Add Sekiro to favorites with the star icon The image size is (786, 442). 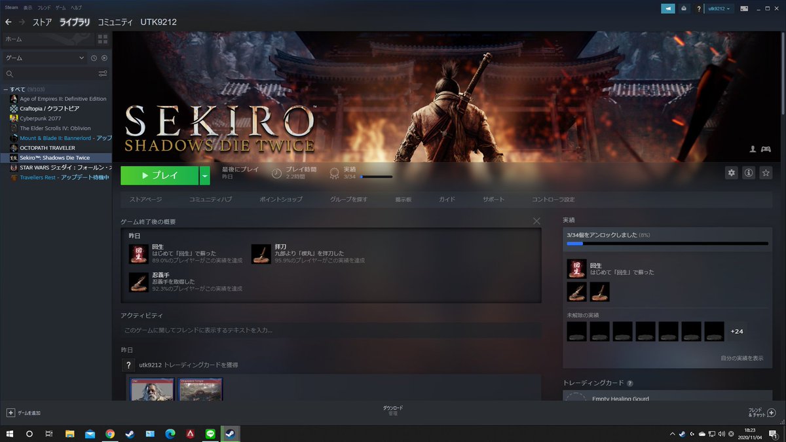click(766, 173)
